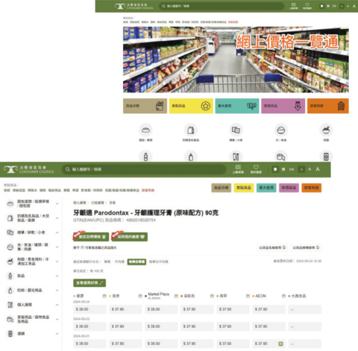
Task: Search Google by product barcode button
Action: (x=306, y=247)
